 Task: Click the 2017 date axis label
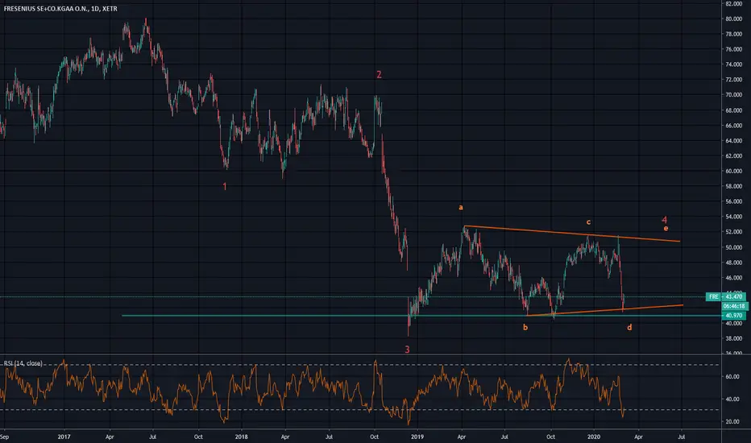(x=64, y=437)
